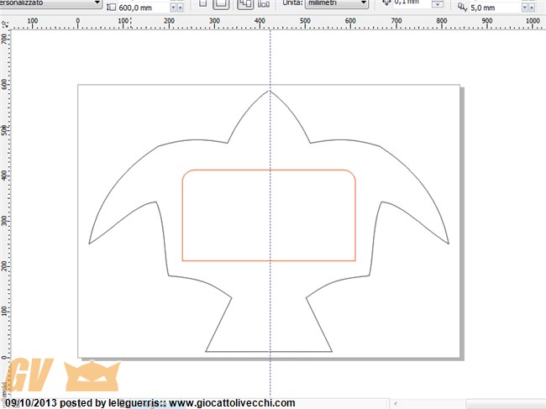This screenshot has width=546, height=409.
Task: Adjust the 5,0 mm duplicate distance stepper
Action: (527, 8)
